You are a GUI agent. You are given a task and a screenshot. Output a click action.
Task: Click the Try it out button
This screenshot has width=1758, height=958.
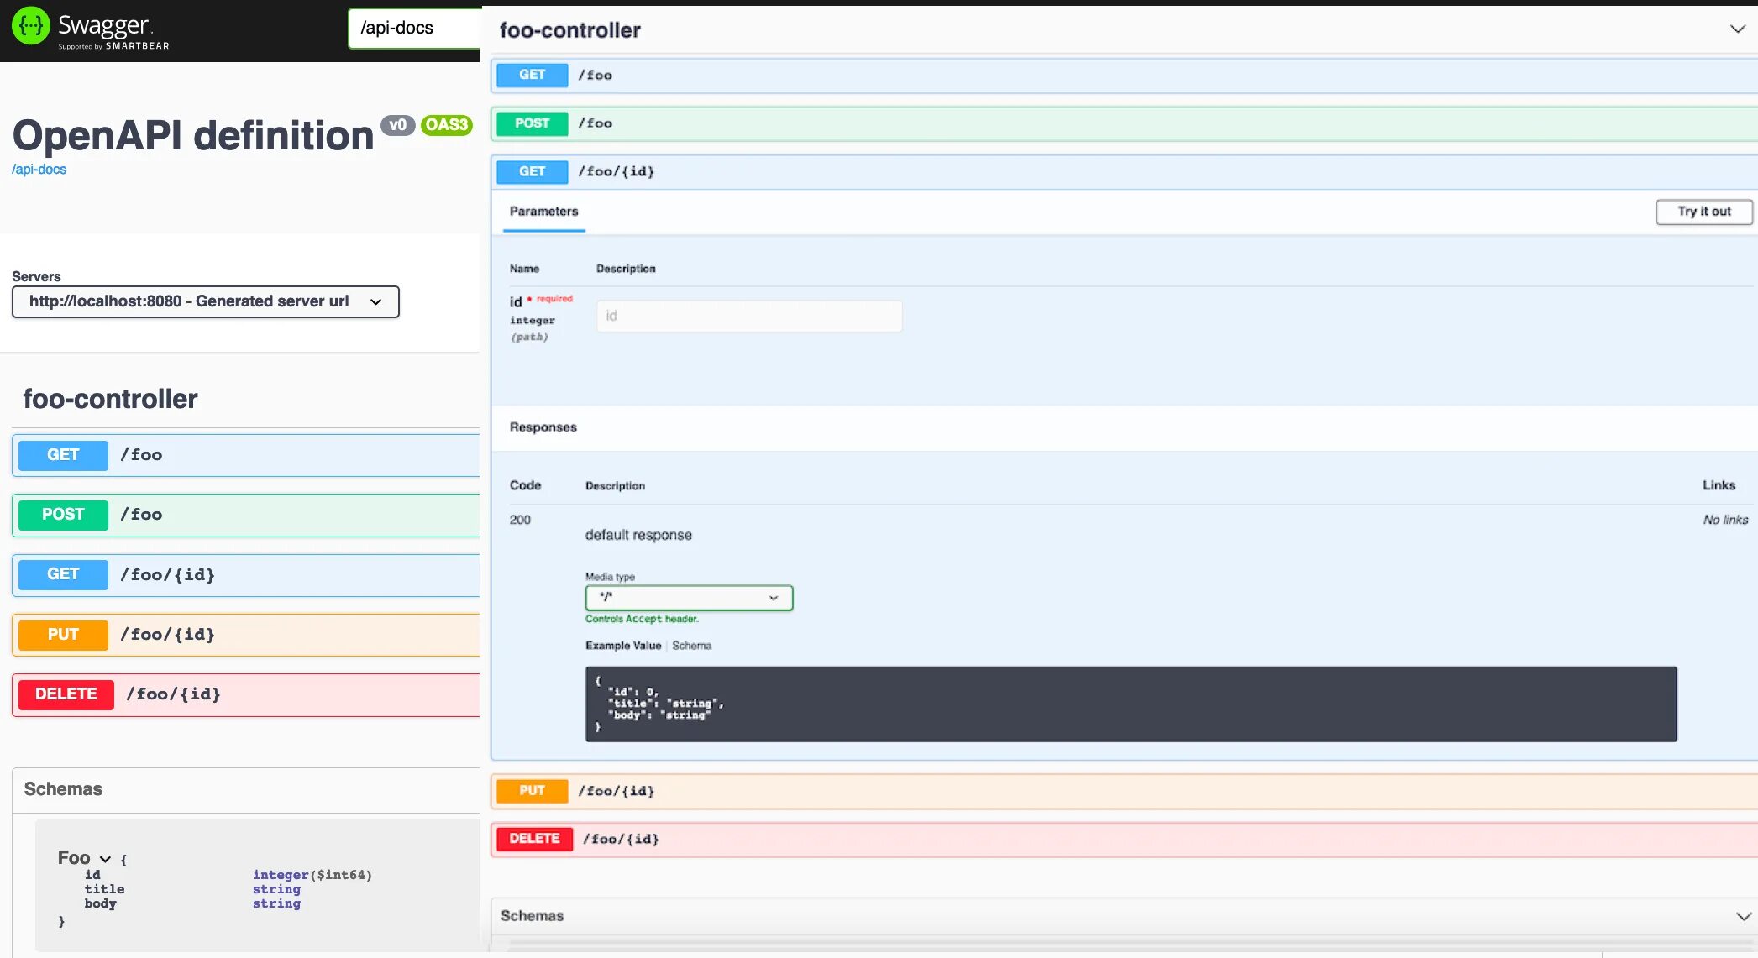click(1703, 210)
